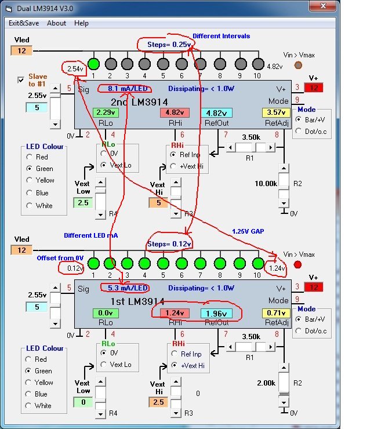This screenshot has width=392, height=429.
Task: Choose RHi +Vext Hi option on 2nd LM3914
Action: (x=173, y=166)
